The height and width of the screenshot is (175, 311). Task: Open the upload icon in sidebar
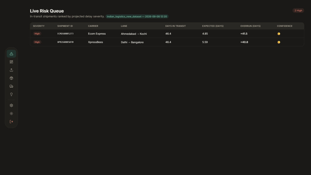[11, 70]
